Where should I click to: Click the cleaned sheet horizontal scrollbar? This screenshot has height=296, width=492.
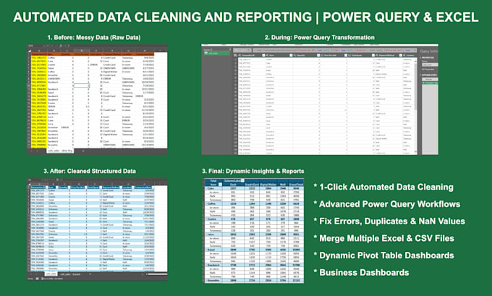pos(157,274)
